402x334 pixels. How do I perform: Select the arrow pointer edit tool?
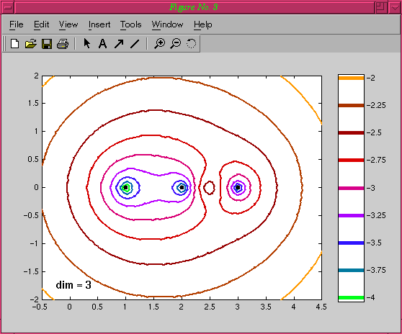[x=87, y=43]
